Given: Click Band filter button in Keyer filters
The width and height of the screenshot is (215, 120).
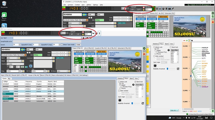Looking at the screenshot, I should pos(139,85).
